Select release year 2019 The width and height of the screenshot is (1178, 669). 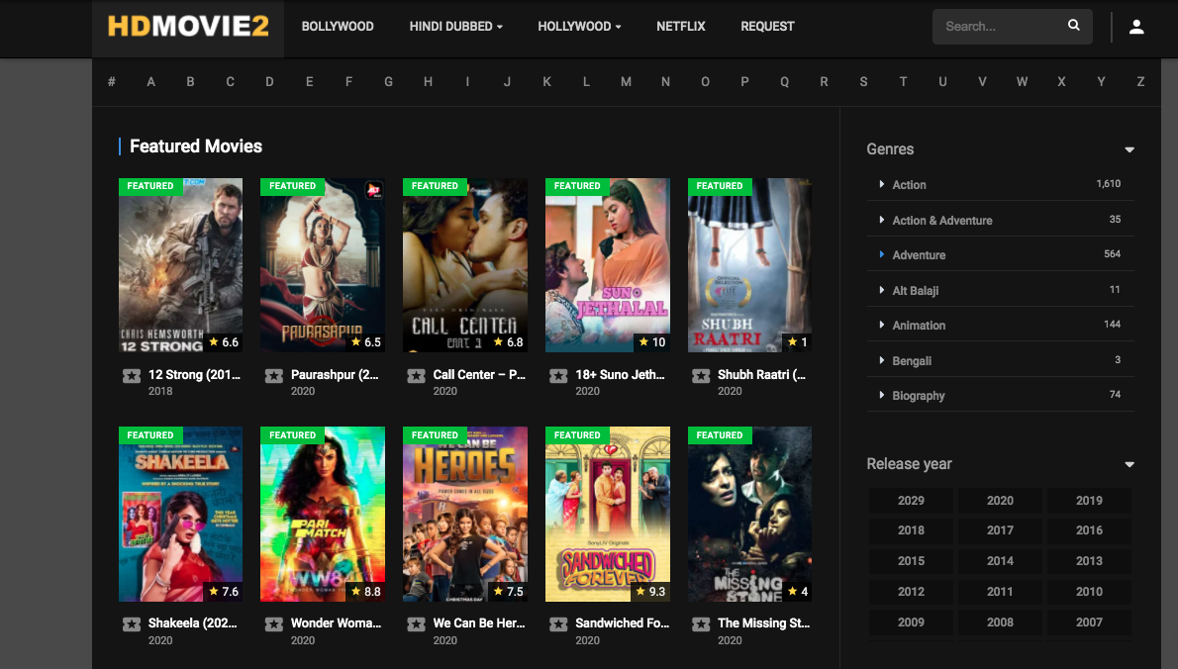click(x=1089, y=501)
